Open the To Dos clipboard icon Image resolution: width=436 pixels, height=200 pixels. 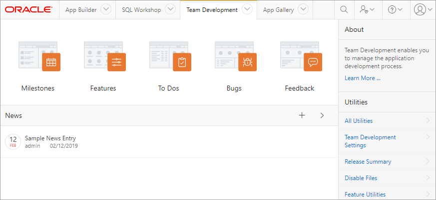182,62
